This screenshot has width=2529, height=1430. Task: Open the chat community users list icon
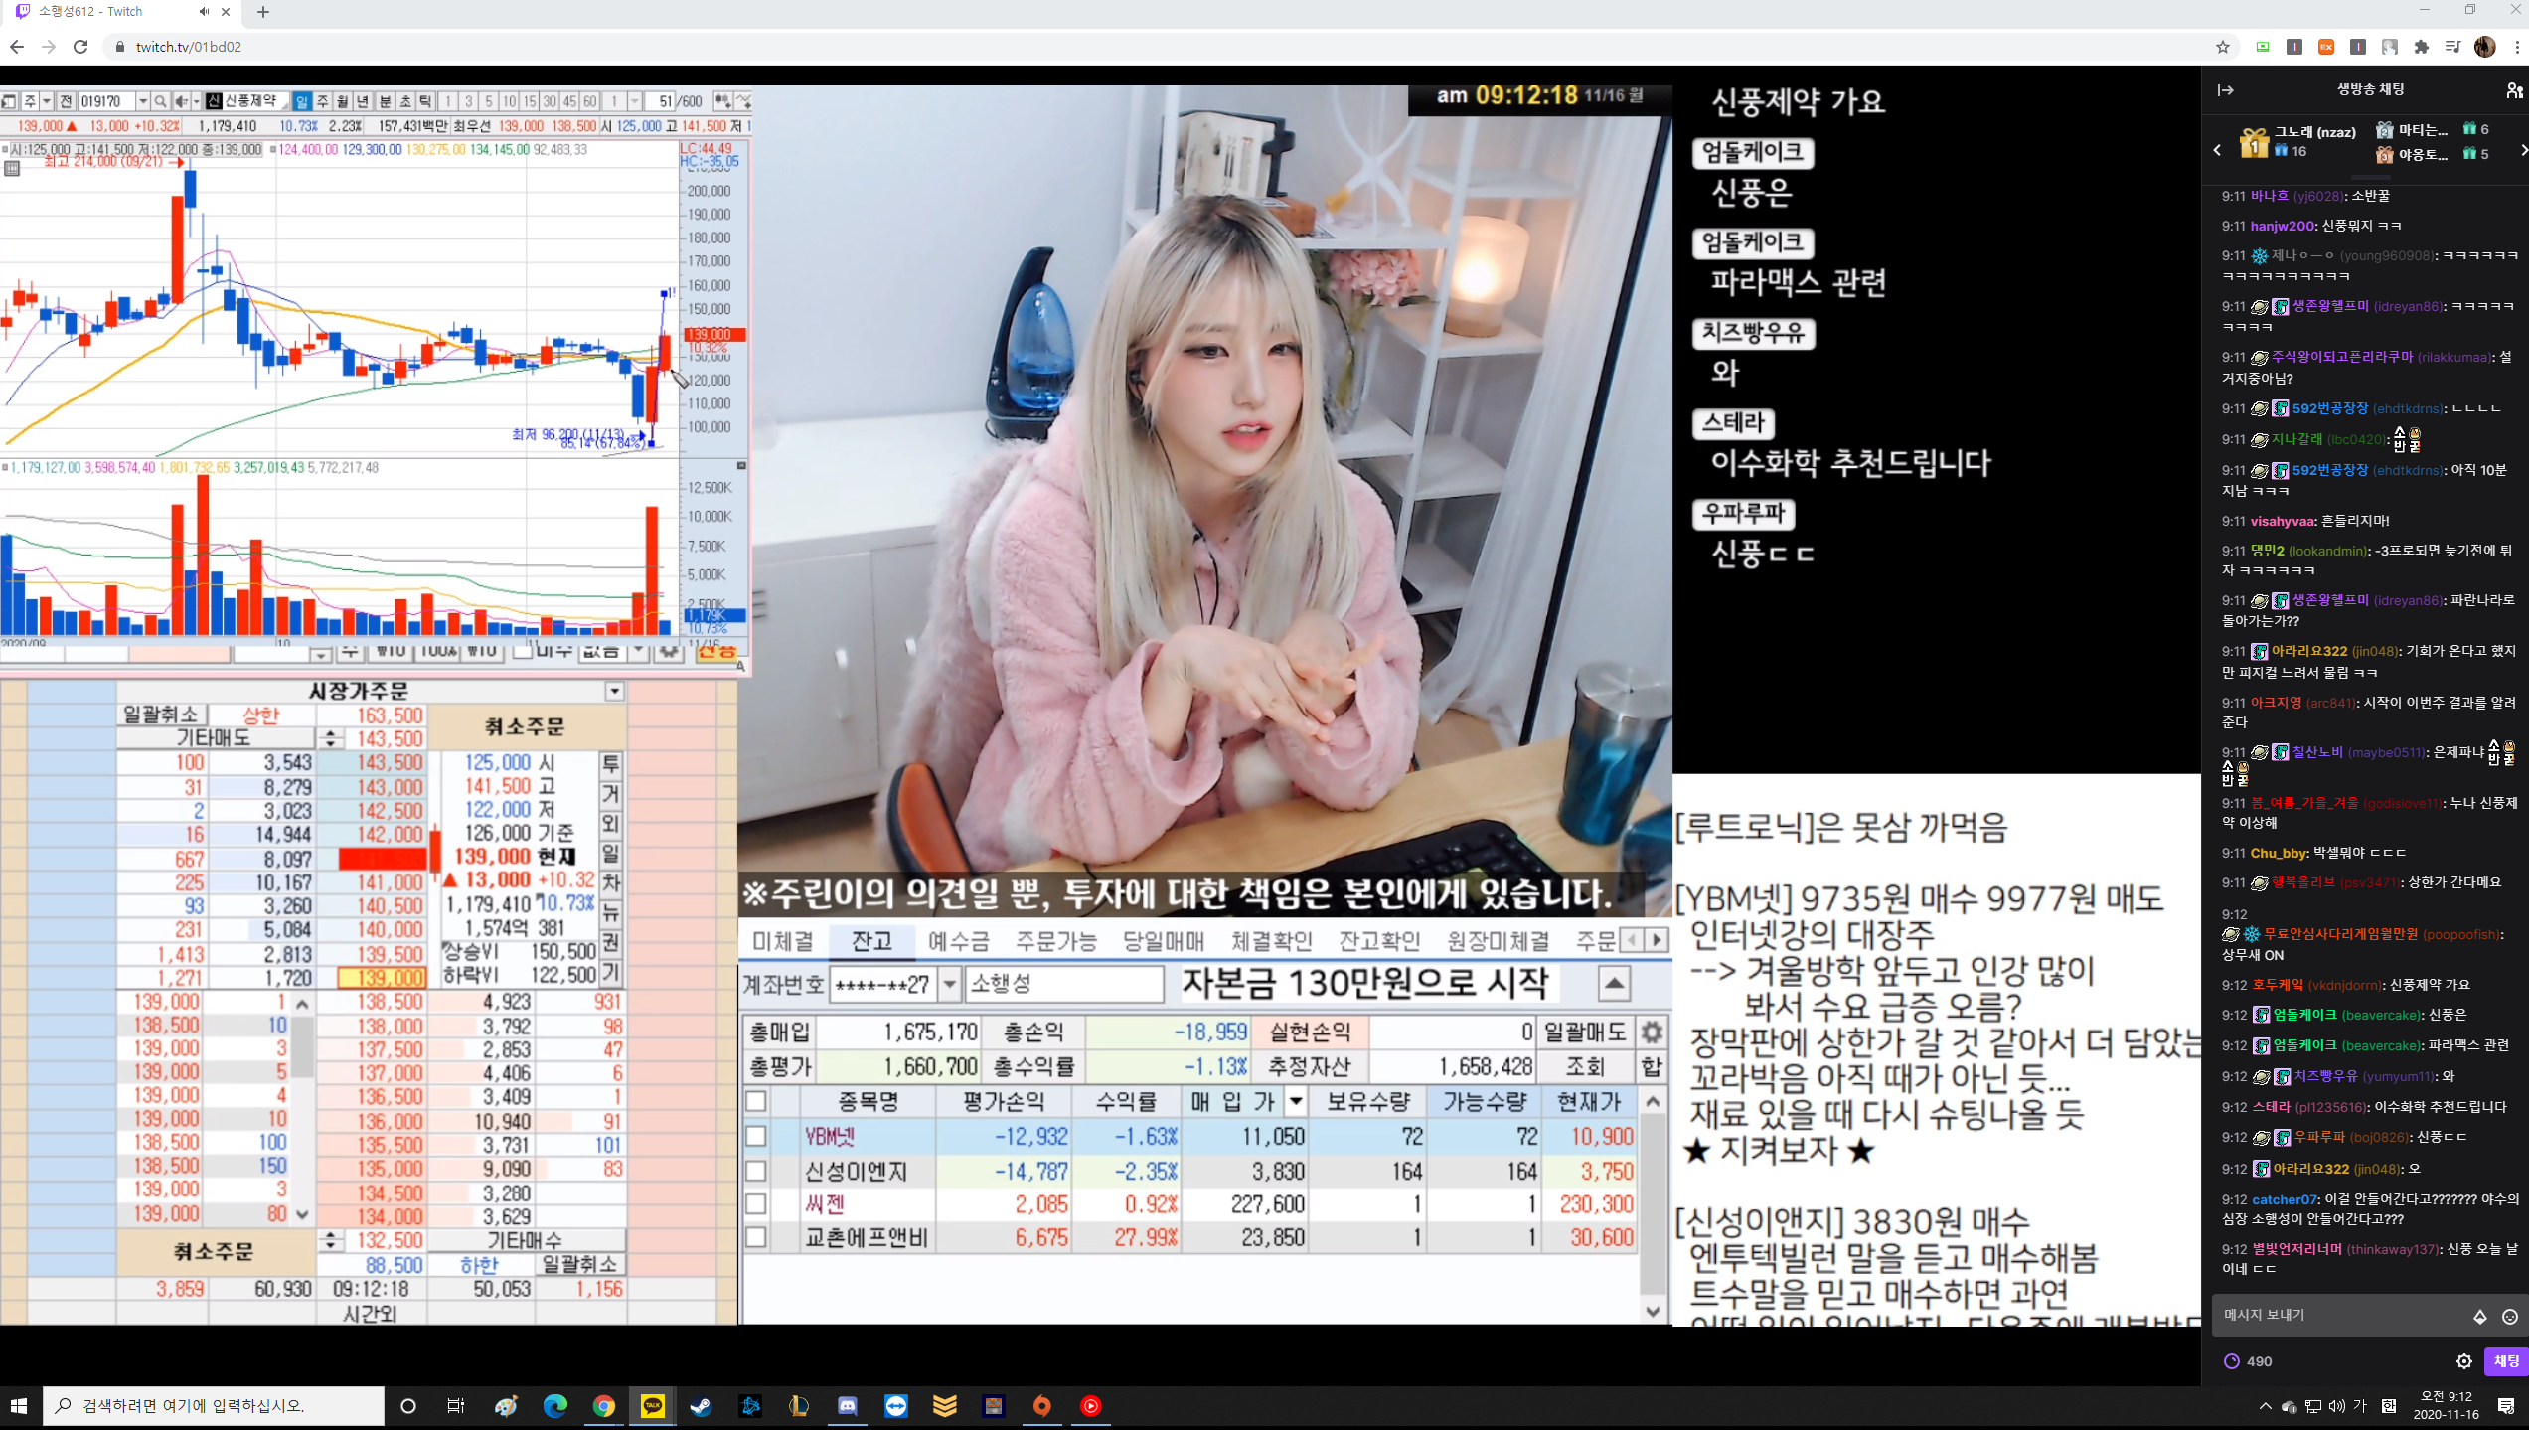2514,90
